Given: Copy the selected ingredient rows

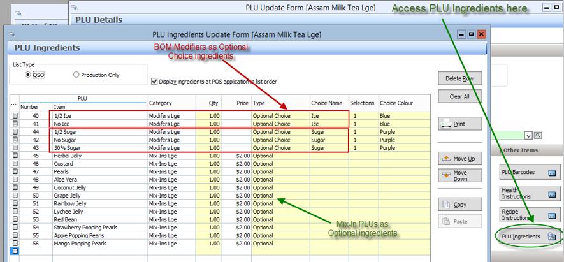Looking at the screenshot, I should tap(459, 205).
